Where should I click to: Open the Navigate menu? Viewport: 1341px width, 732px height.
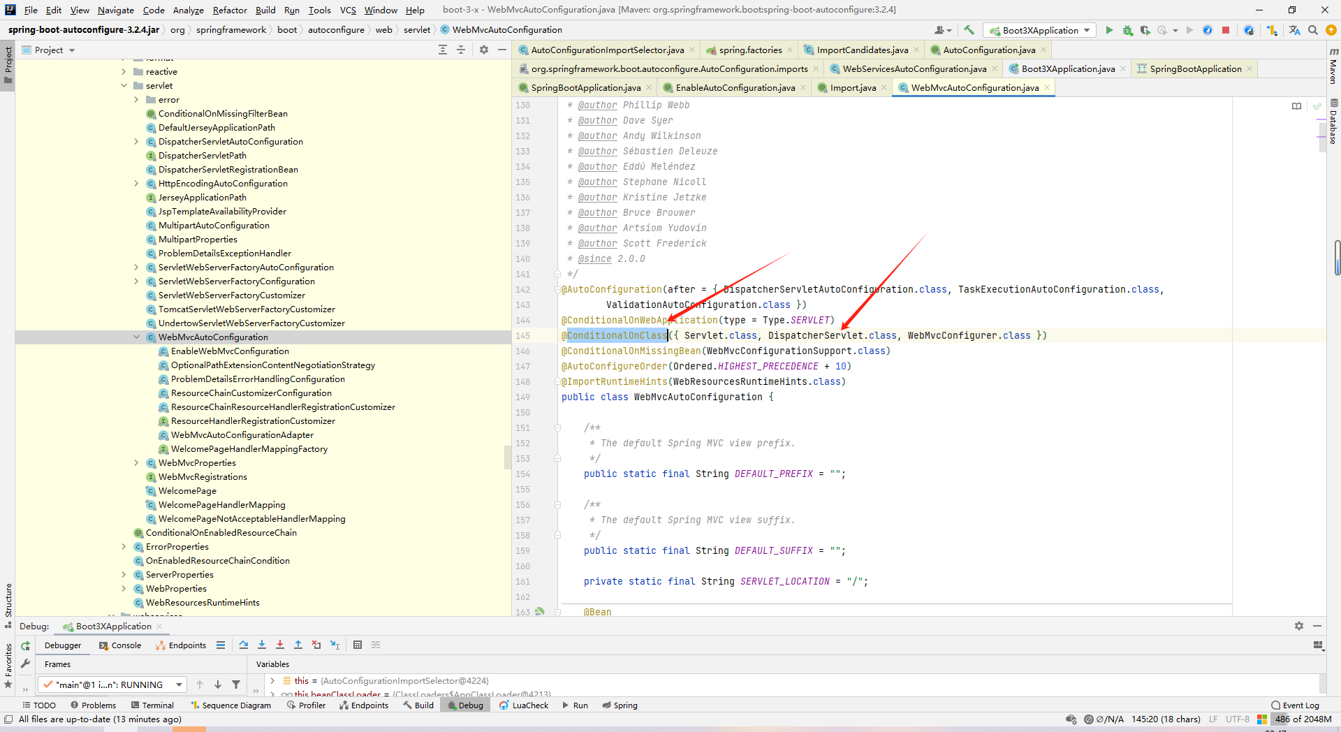point(115,10)
